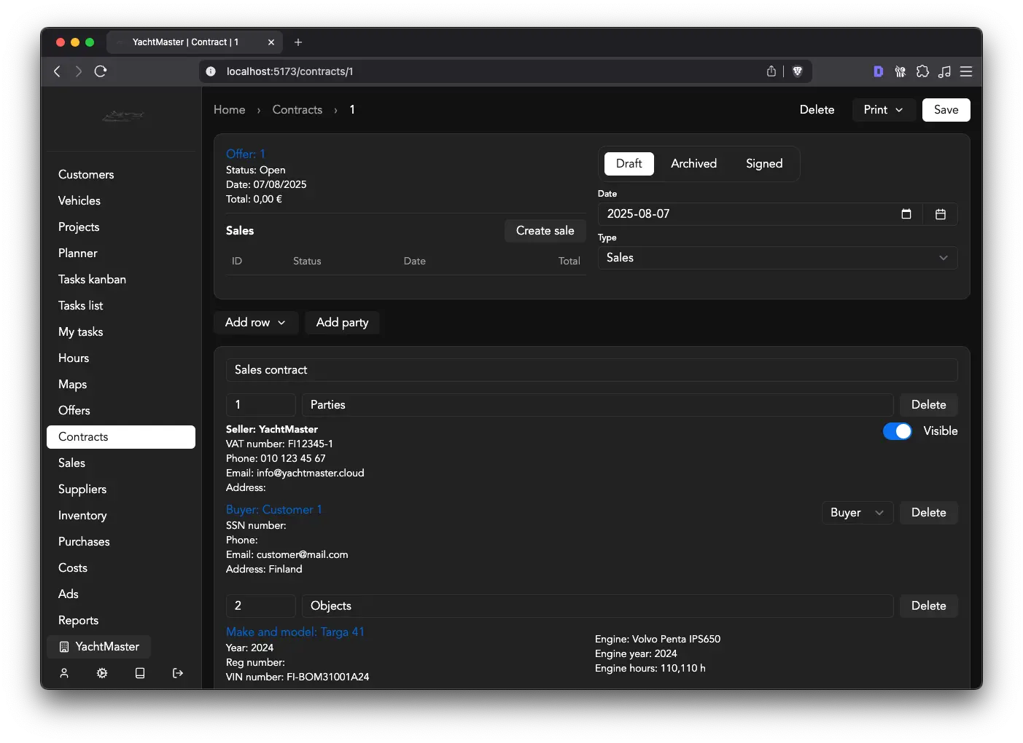This screenshot has width=1023, height=743.
Task: Go to Customers in the sidebar
Action: click(x=86, y=175)
